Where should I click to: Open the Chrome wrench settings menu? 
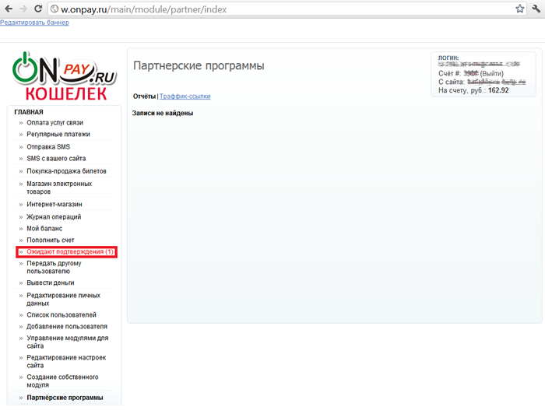[536, 9]
